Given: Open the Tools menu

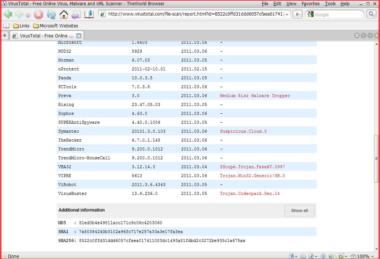Looking at the screenshot, I should click(330, 4).
